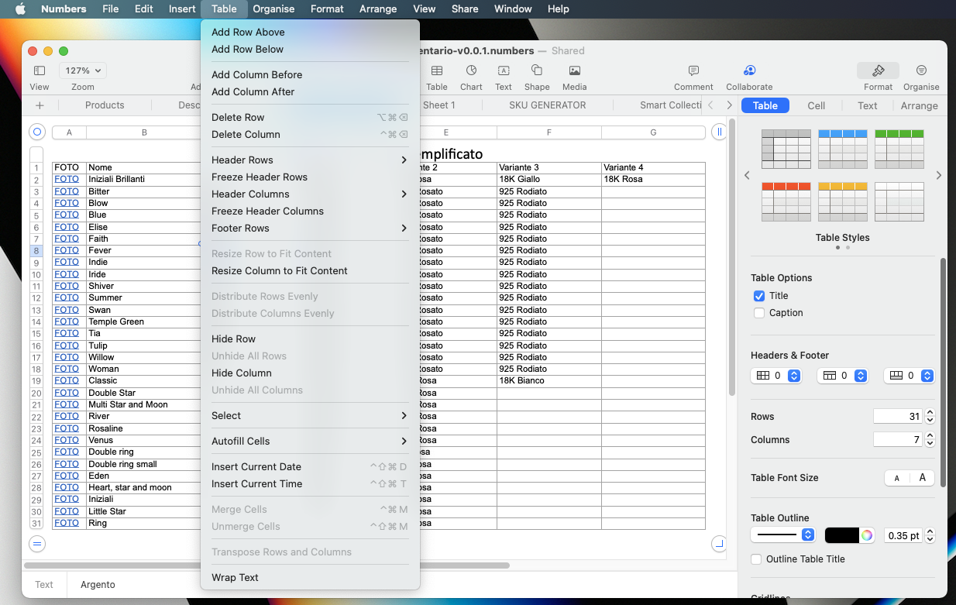Expand the Header Columns submenu
Screen dimensions: 956x605
click(310, 194)
